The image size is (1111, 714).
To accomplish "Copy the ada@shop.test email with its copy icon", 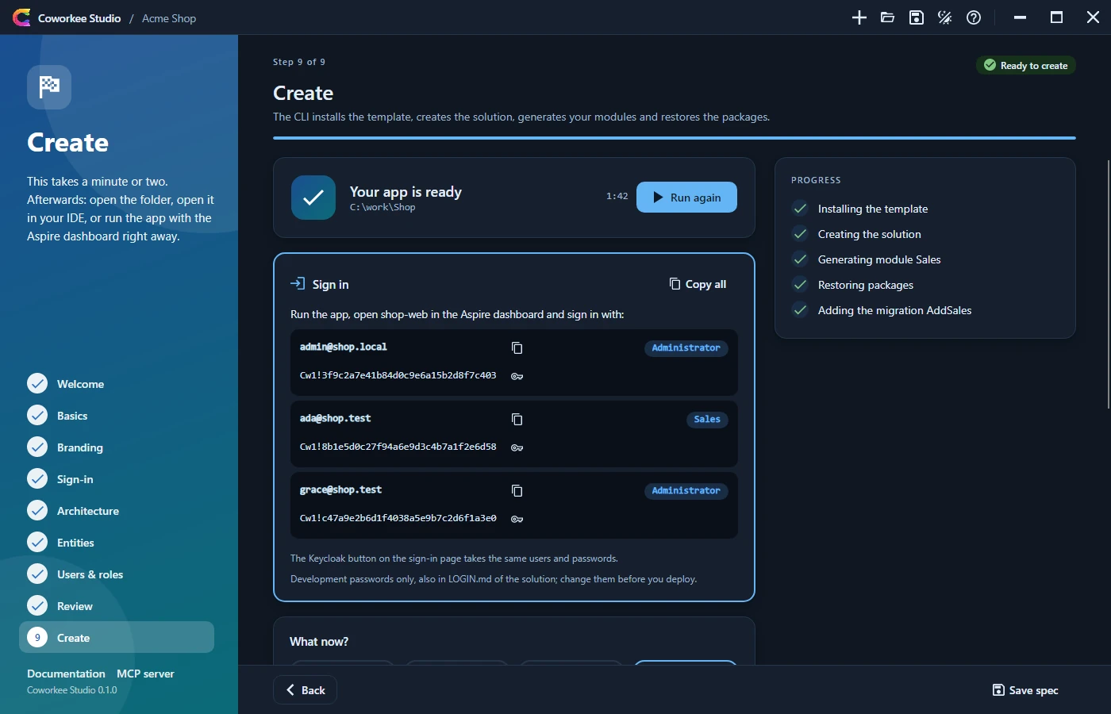I will click(x=517, y=419).
